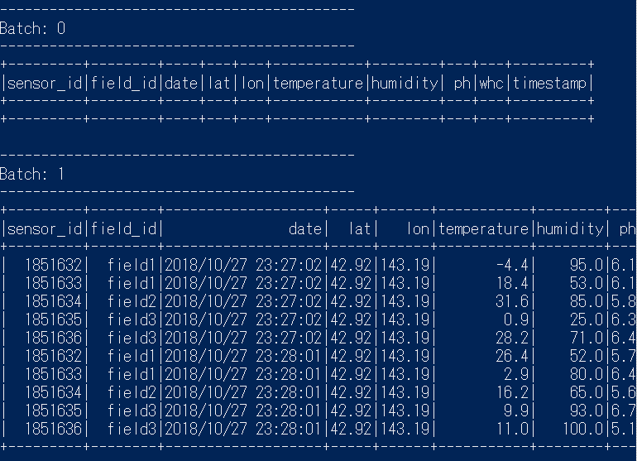
Task: Click the 'Batch: 0' heading text
Action: click(x=32, y=28)
